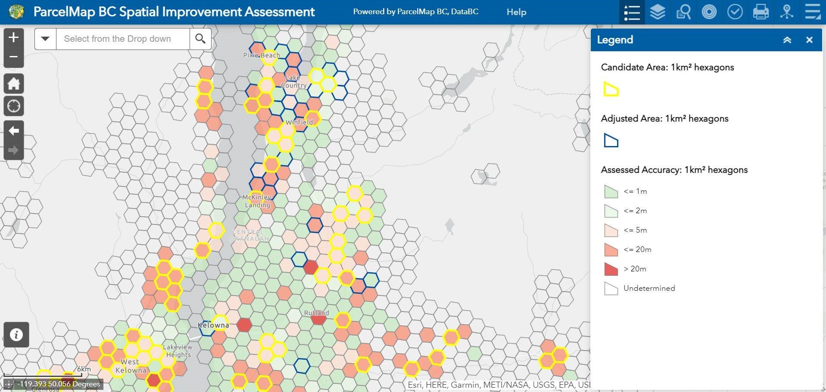Find my location on the map
826x392 pixels.
pos(13,106)
